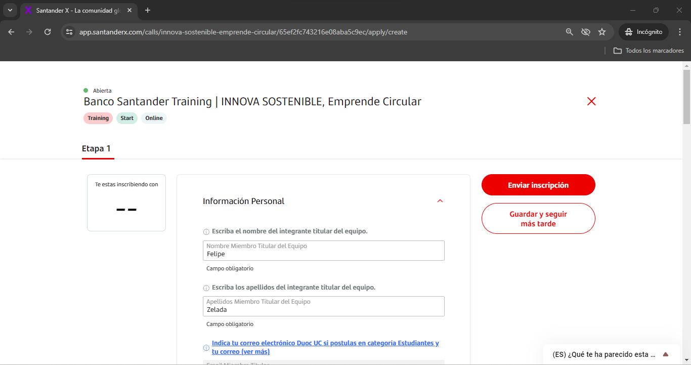691x365 pixels.
Task: Expand the feedback survey widget arrow
Action: [666, 354]
